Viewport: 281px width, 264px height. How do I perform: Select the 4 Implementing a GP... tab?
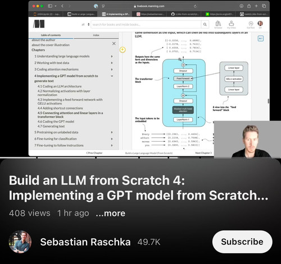point(116,14)
